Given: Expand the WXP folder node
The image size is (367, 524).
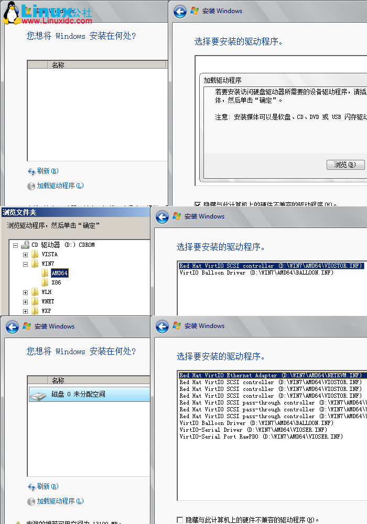Looking at the screenshot, I should coord(25,311).
